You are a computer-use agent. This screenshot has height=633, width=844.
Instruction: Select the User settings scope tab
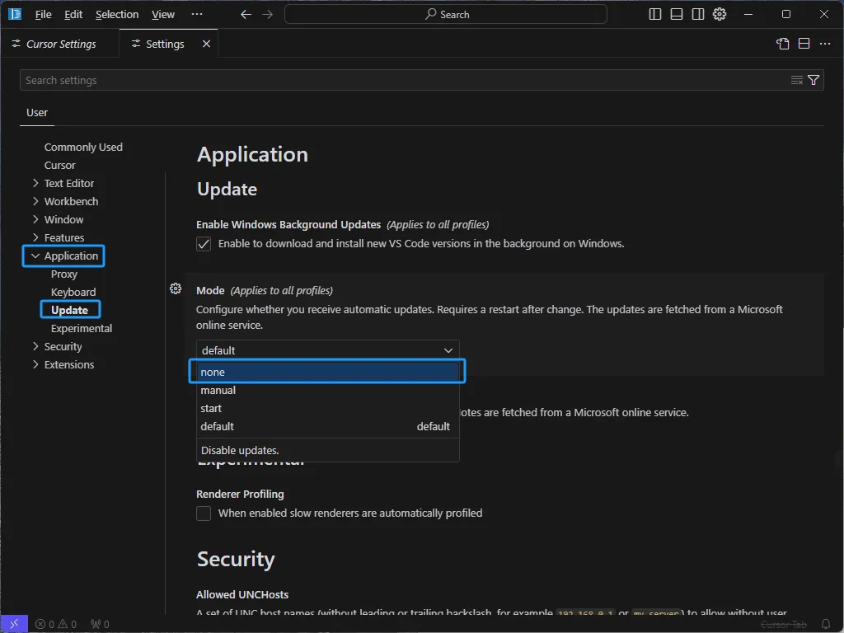point(37,112)
